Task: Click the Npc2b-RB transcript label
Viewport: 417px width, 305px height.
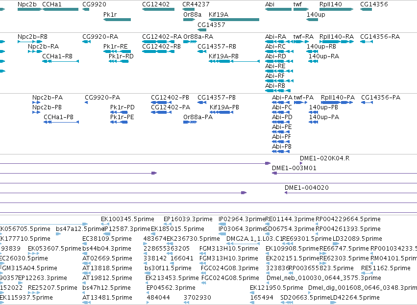Action: coord(32,37)
